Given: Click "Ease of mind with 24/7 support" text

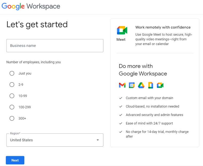Looking at the screenshot, I should click(x=149, y=123).
